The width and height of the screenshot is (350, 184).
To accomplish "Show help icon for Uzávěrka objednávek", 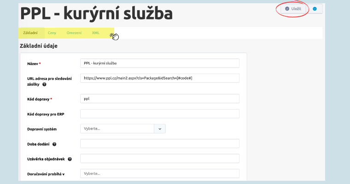I will [x=70, y=159].
